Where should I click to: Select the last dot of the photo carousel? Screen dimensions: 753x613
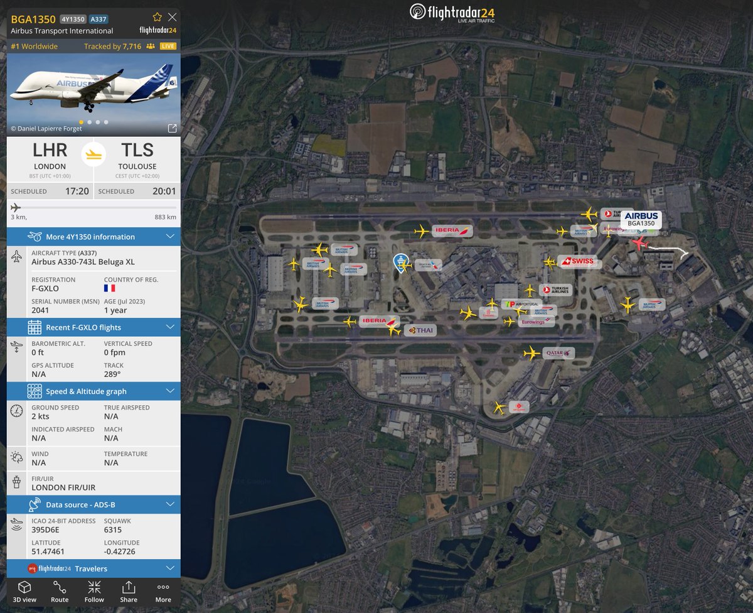[x=105, y=122]
